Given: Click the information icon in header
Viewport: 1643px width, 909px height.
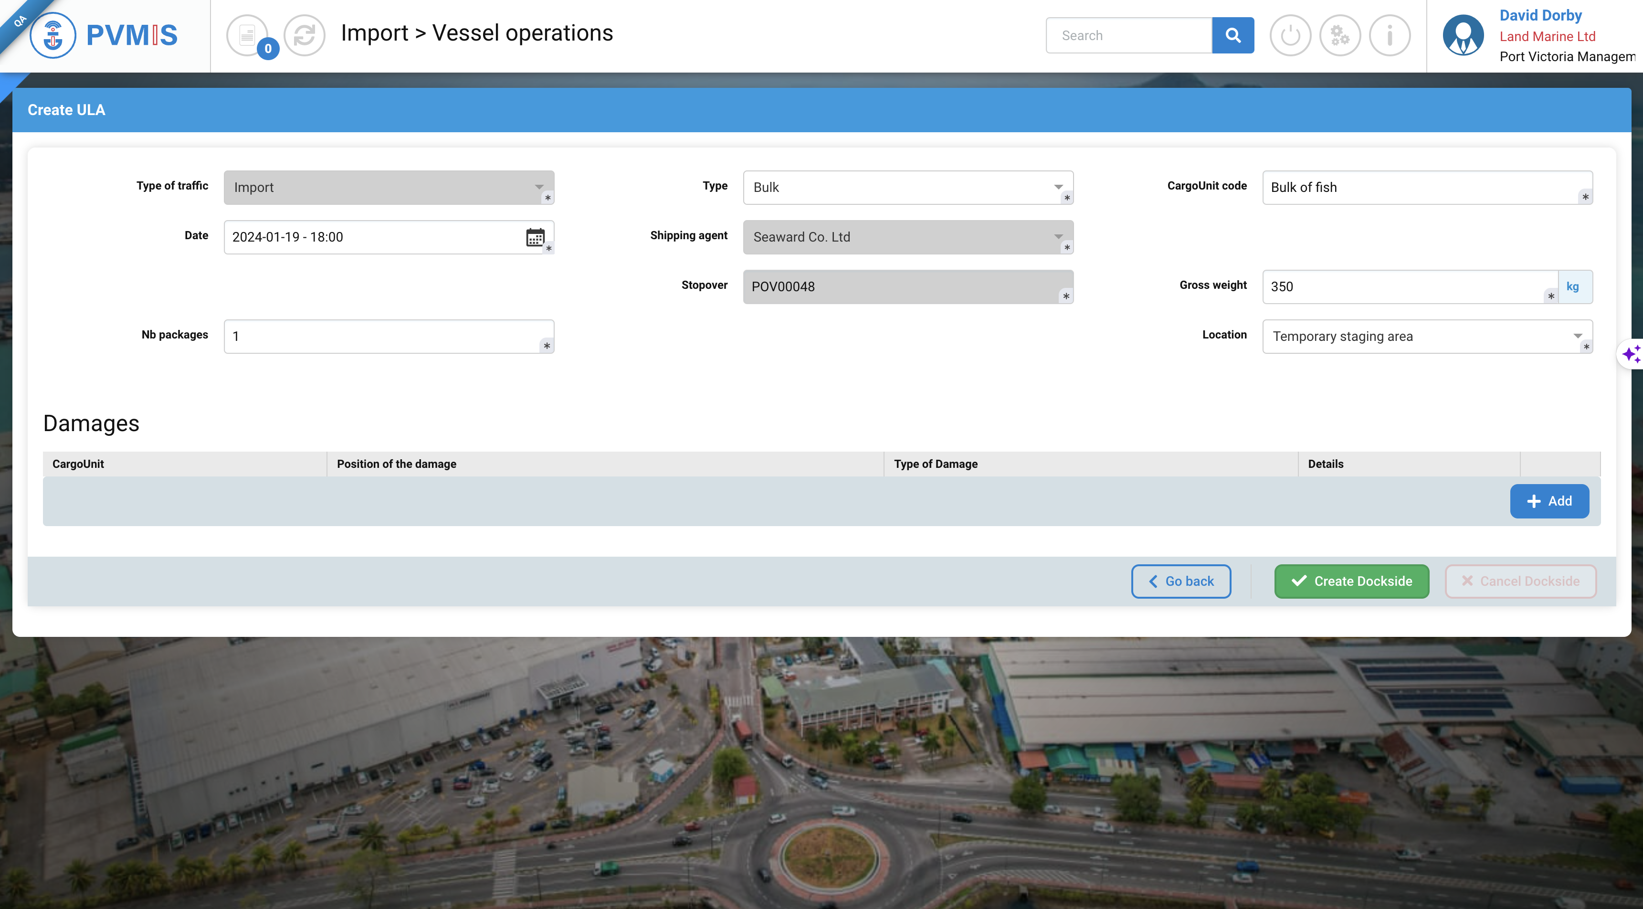Looking at the screenshot, I should (1389, 35).
